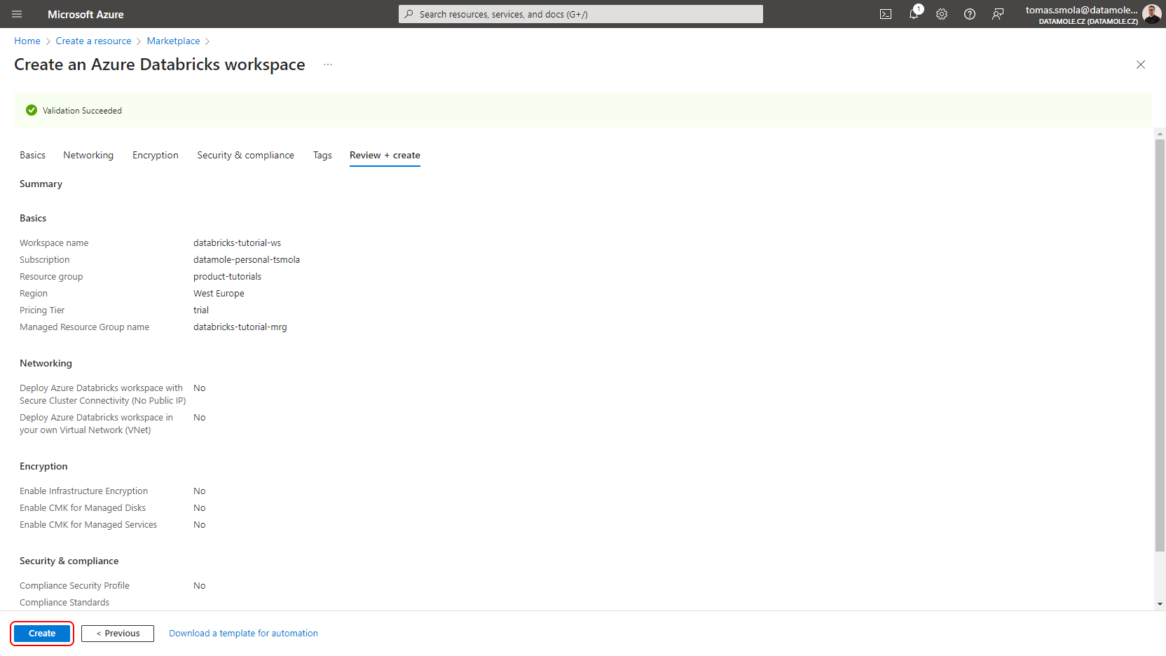Click the scrollbar down arrow

1160,604
